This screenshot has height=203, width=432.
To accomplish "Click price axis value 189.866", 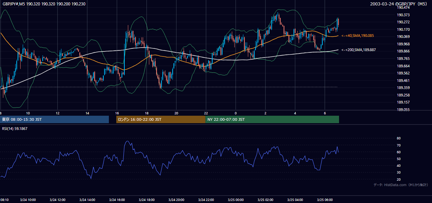I will click(403, 51).
